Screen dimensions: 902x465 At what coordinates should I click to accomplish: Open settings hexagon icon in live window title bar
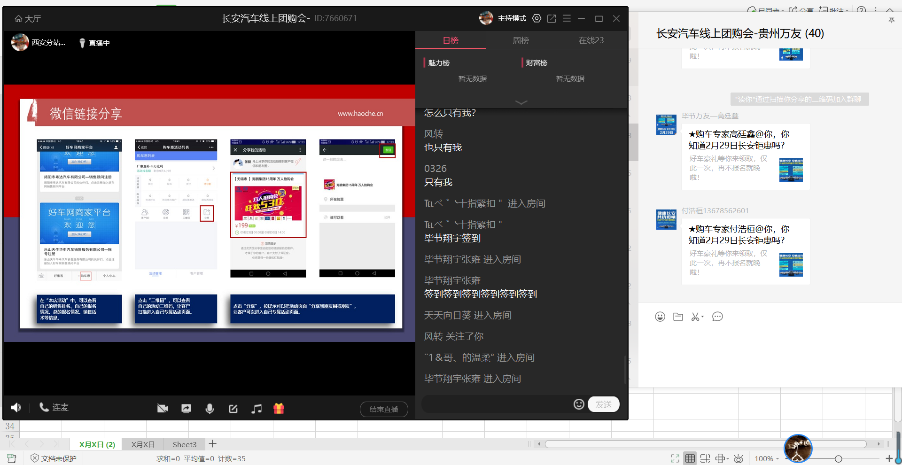tap(537, 18)
